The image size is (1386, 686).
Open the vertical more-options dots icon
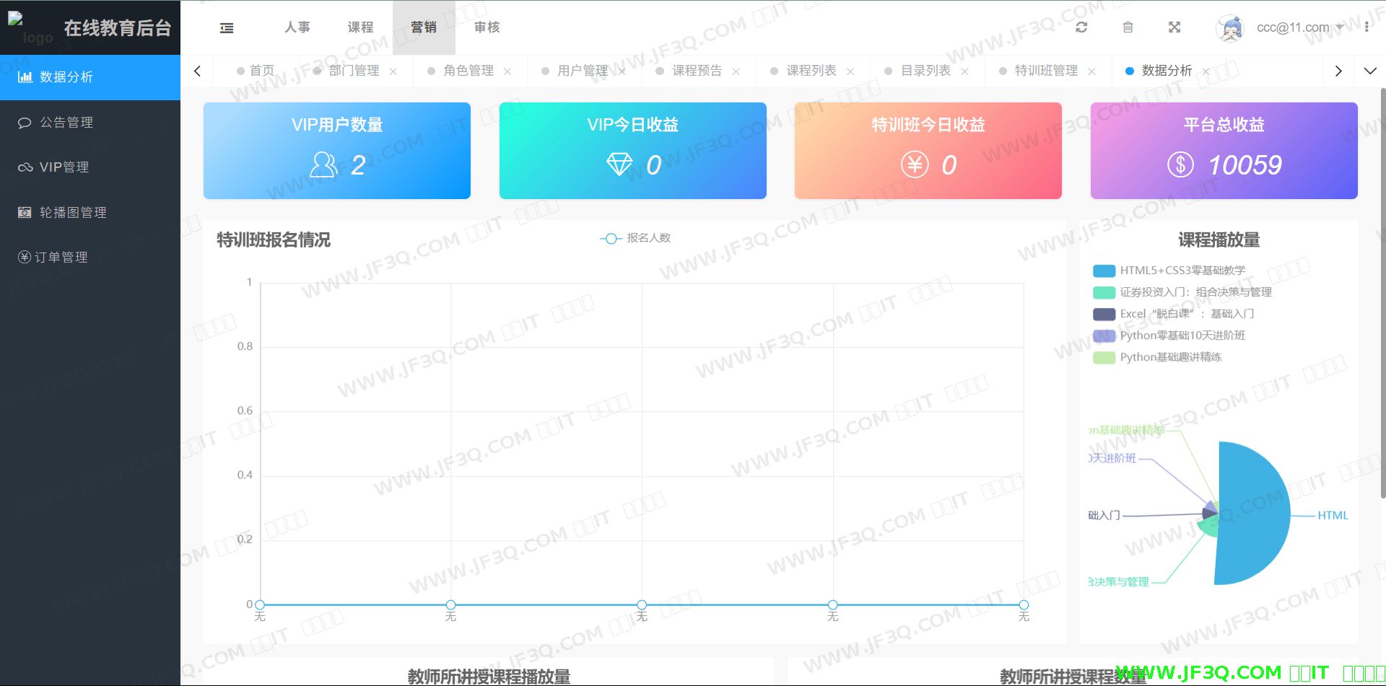(1367, 27)
